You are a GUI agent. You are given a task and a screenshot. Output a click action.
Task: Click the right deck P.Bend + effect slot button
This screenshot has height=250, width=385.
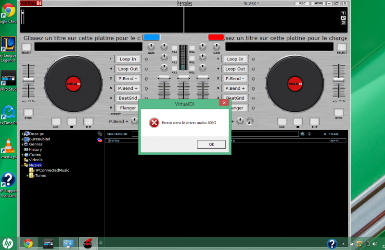pos(235,88)
